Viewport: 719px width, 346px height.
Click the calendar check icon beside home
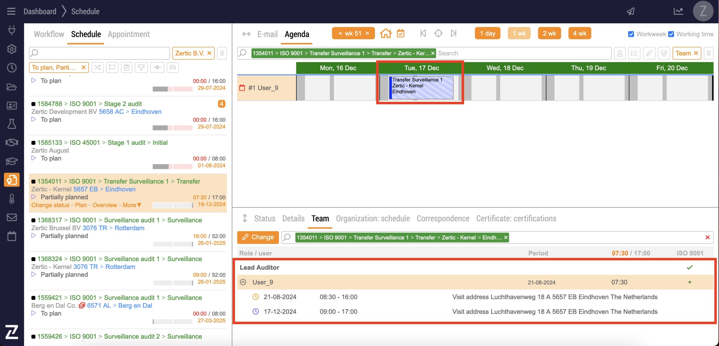pos(401,33)
